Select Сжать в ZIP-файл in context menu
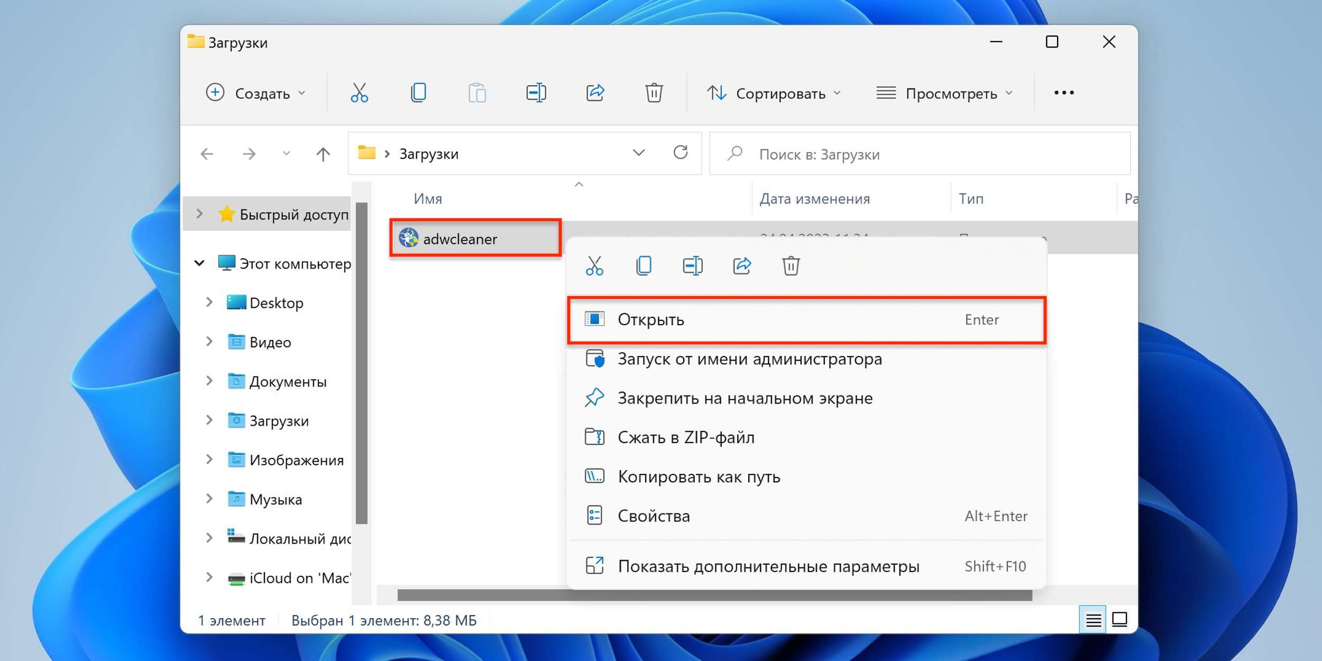This screenshot has height=661, width=1322. 685,437
